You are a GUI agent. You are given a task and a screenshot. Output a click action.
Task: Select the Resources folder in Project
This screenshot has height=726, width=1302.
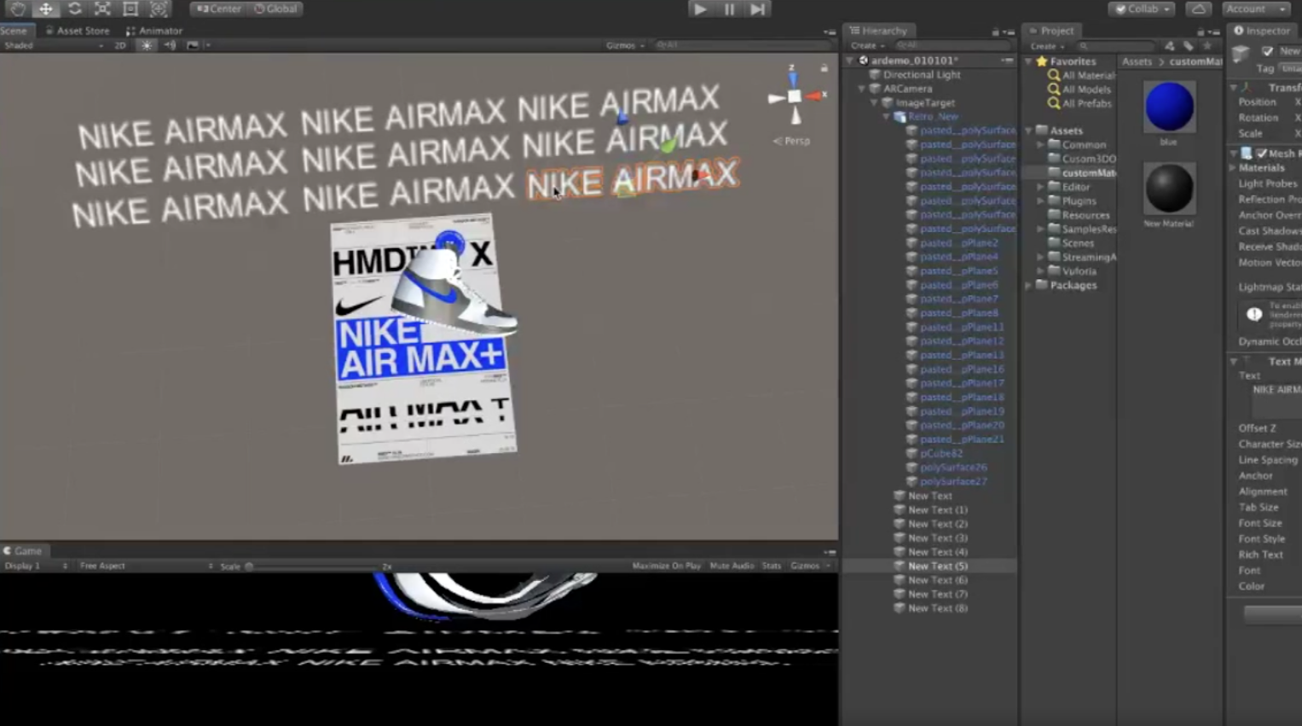tap(1079, 215)
